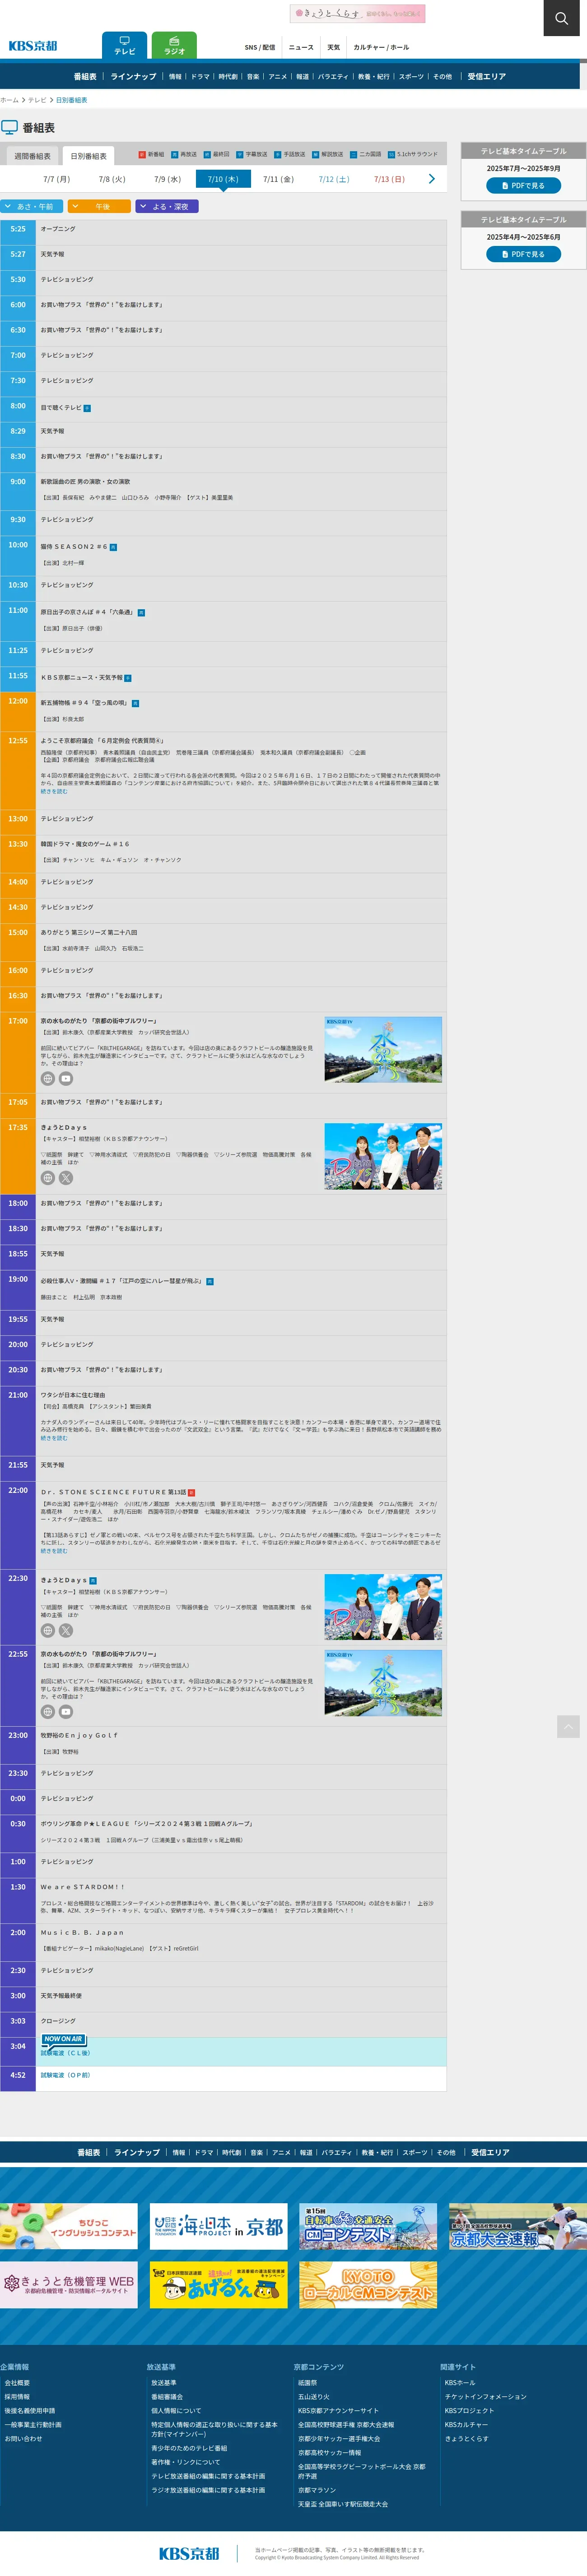Expand 続きを読む for 12:55 ようこそ京都府議会
The image size is (587, 2576).
tap(54, 791)
